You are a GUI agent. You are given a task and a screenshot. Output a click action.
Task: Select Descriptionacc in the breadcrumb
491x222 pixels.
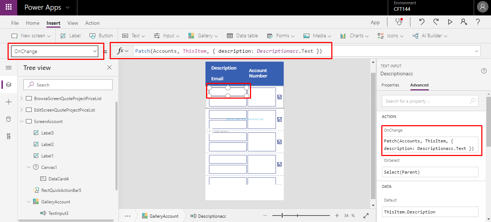click(208, 216)
